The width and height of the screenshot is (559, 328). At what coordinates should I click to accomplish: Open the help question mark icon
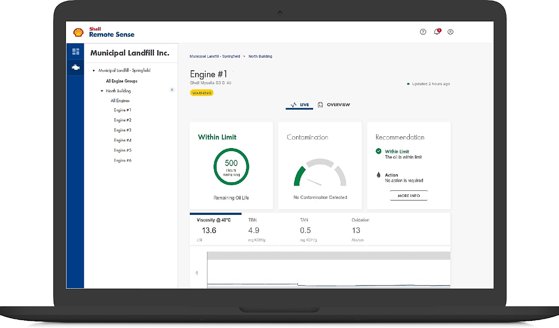coord(423,32)
